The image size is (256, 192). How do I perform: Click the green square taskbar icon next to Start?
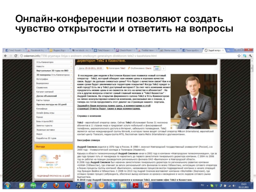(22, 186)
